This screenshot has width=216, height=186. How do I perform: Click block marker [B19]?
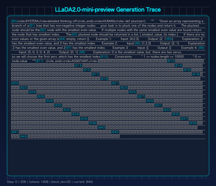(104, 79)
